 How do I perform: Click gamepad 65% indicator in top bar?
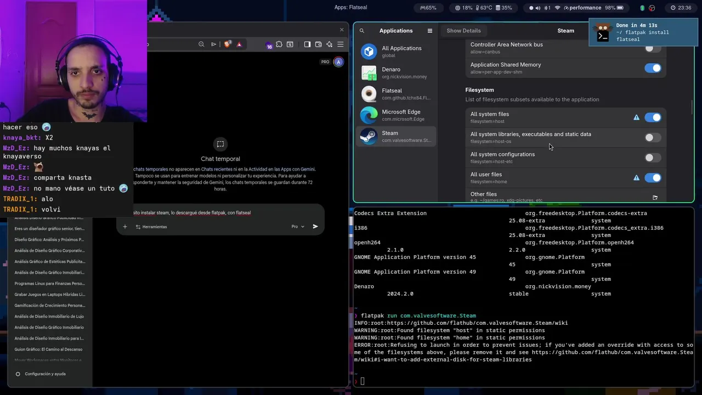[428, 8]
